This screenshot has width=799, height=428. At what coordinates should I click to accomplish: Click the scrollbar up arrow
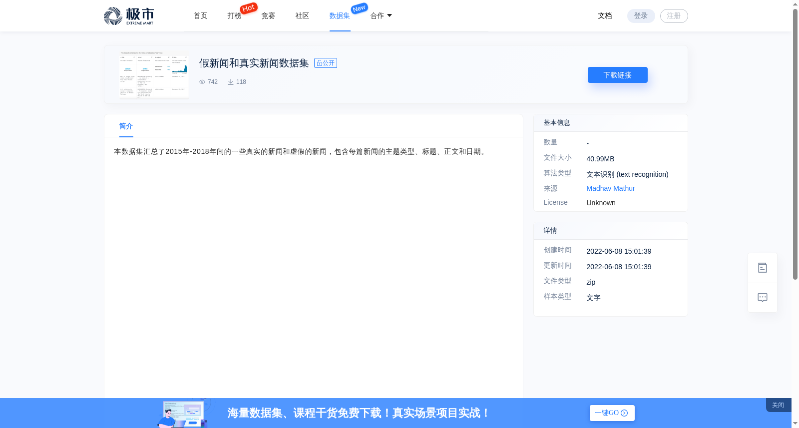(x=795, y=4)
